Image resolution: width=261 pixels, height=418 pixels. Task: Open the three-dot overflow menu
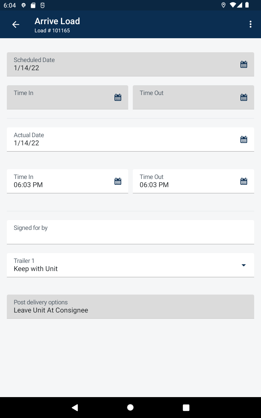tap(251, 24)
